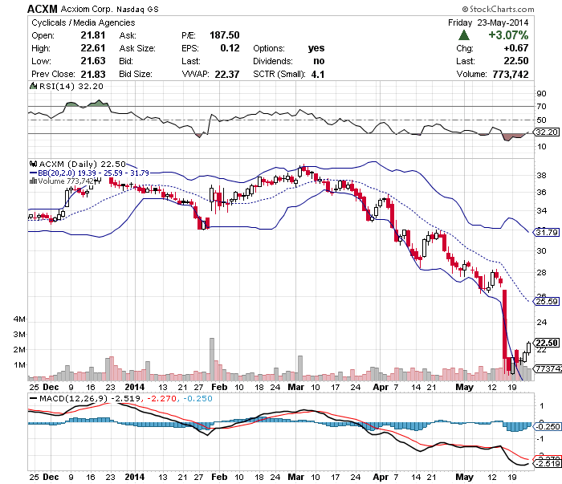Screen dimensions: 562x484
Task: Click the Volume legend bar icon
Action: click(x=33, y=181)
